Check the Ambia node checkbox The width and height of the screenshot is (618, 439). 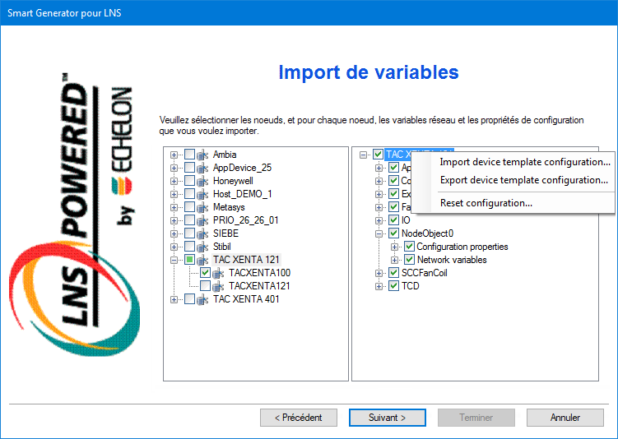point(189,155)
